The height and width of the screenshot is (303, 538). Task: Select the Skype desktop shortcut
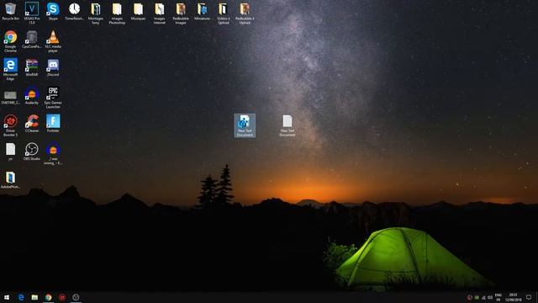(53, 11)
